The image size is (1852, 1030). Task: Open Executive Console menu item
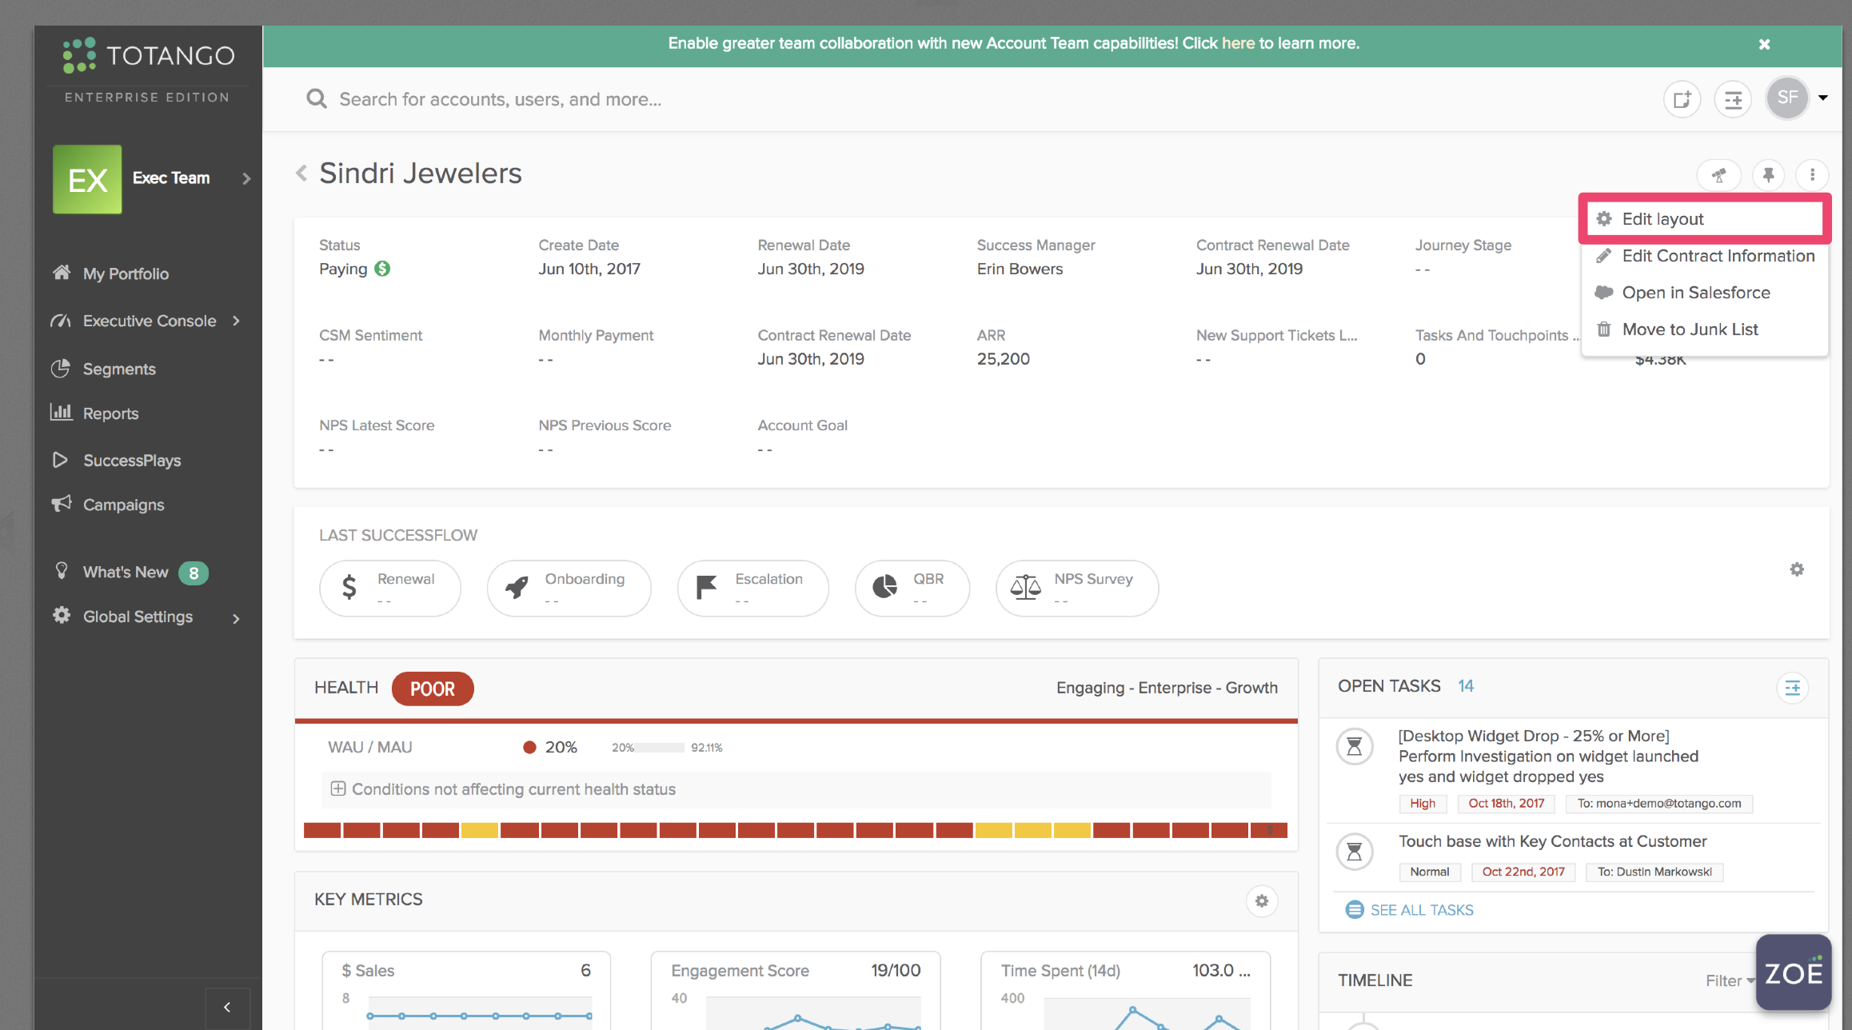pyautogui.click(x=149, y=321)
